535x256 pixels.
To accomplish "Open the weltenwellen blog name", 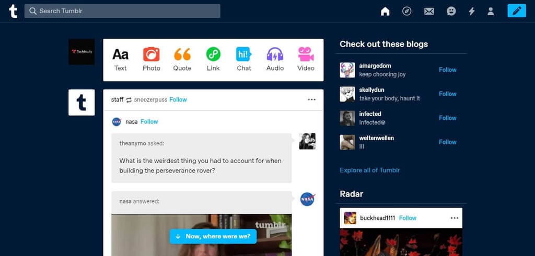I will pos(376,138).
